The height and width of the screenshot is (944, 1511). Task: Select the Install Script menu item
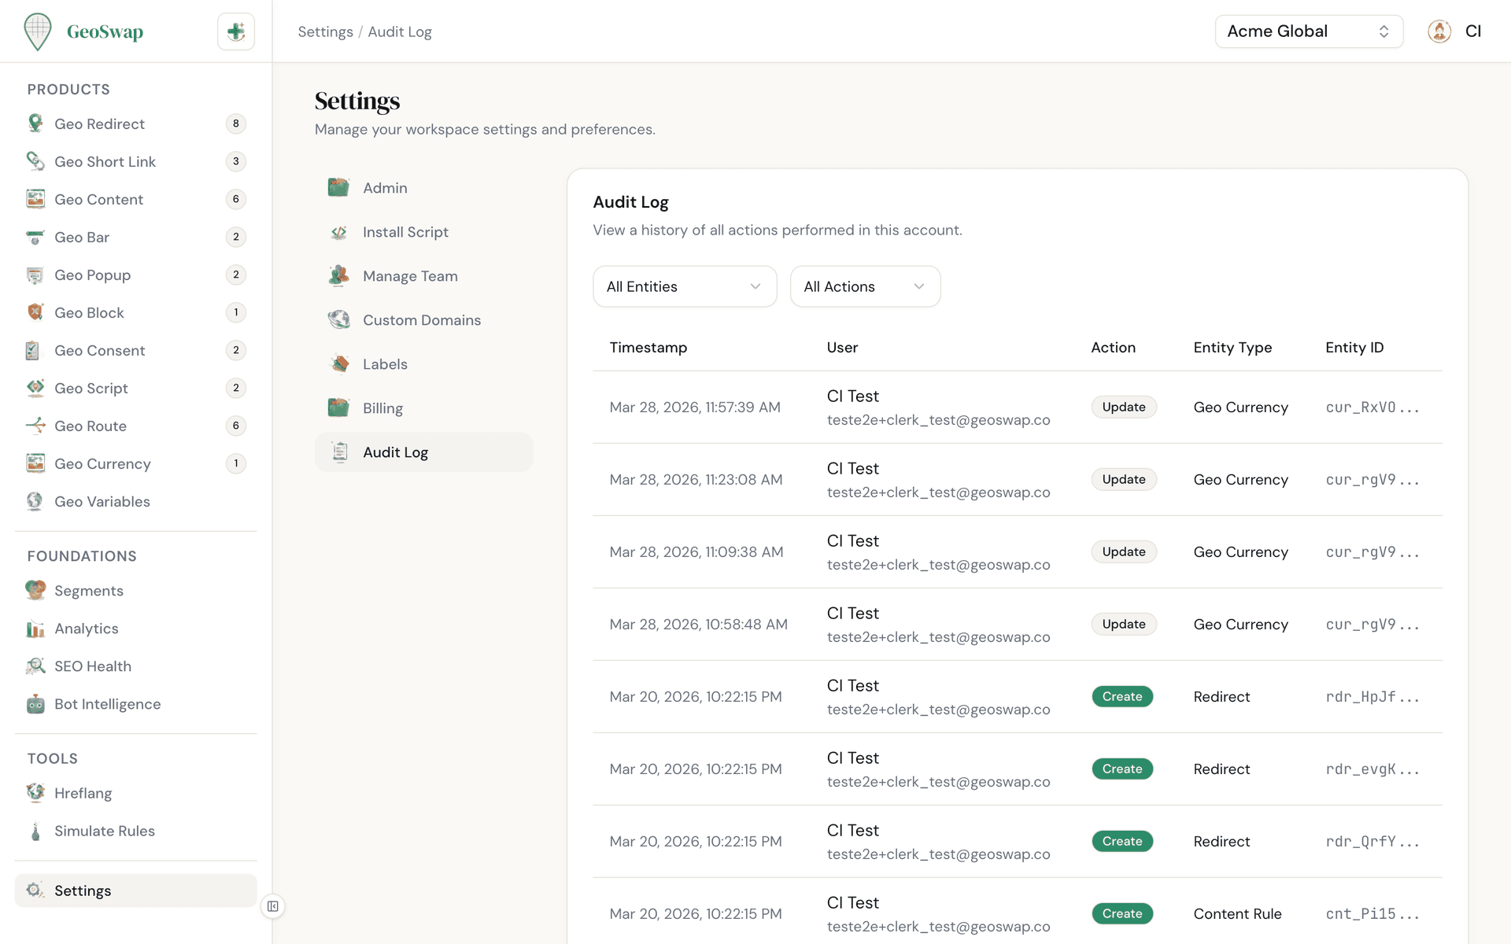tap(405, 232)
